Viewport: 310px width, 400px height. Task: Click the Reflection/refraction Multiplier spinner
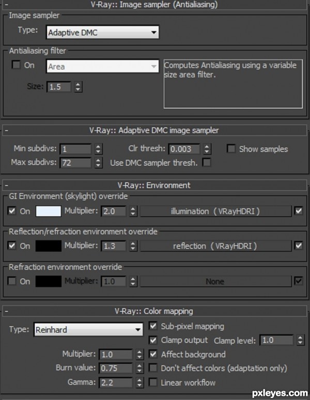(133, 246)
